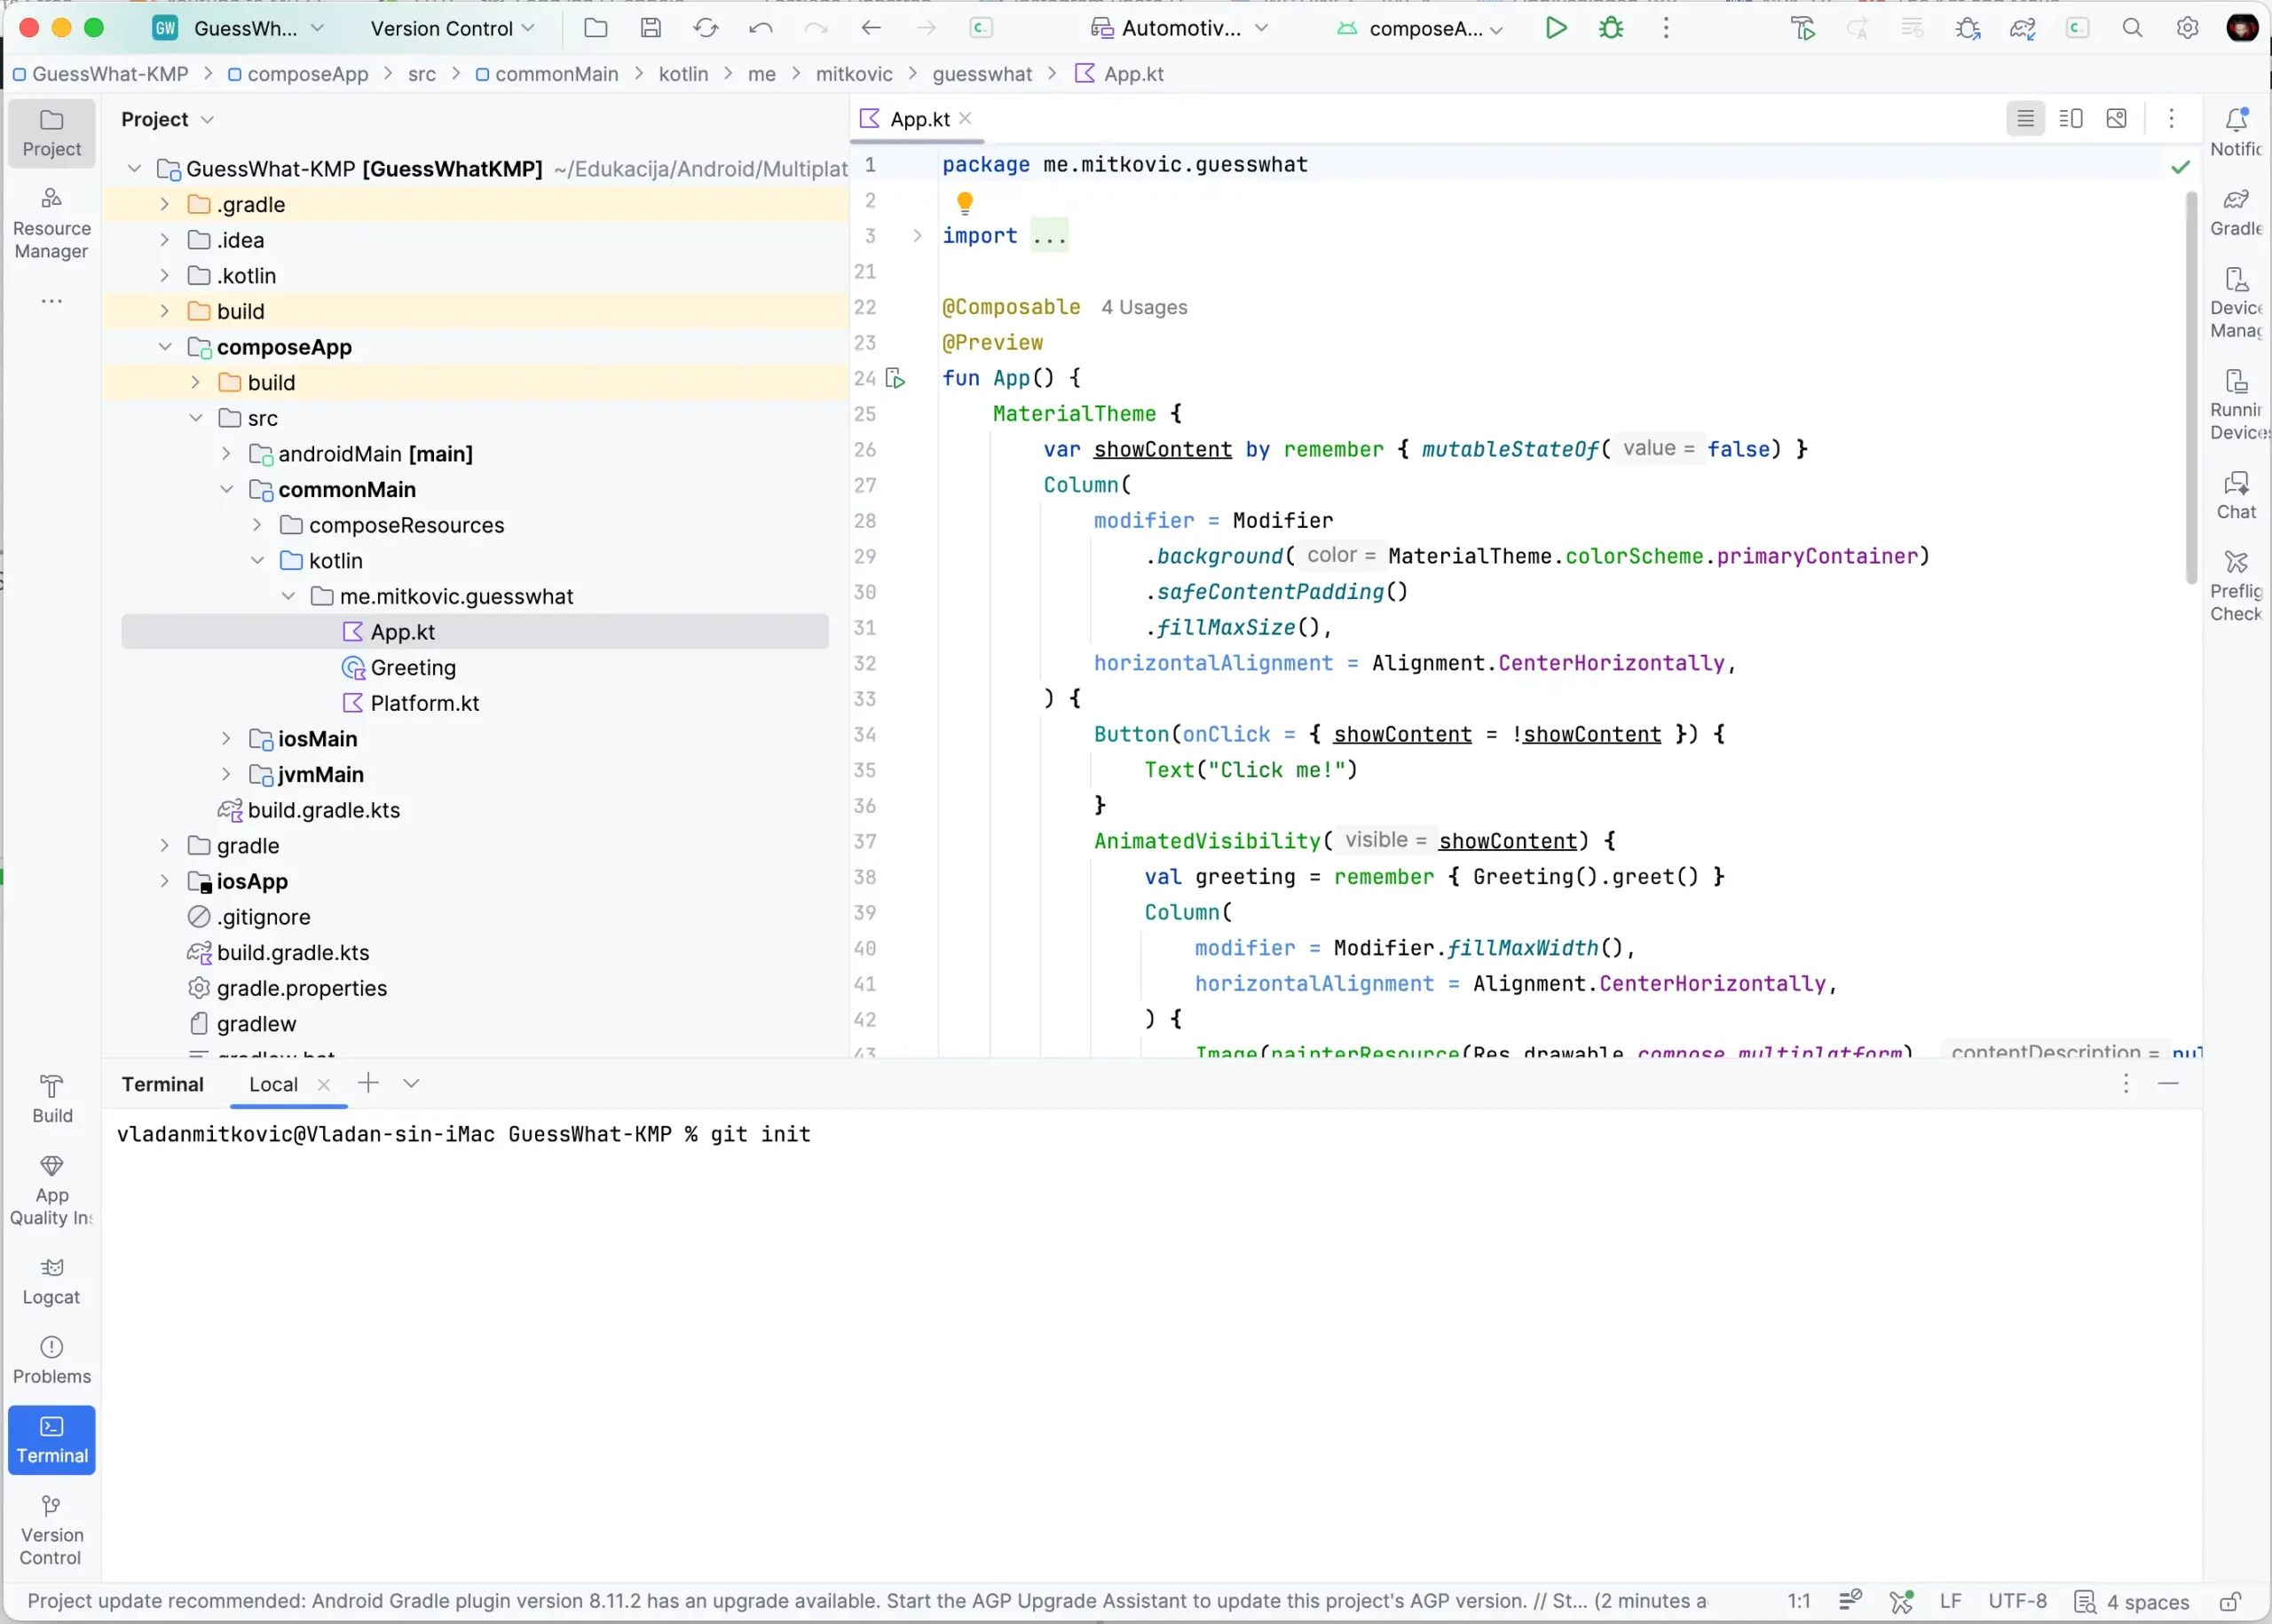Close the App.kt editor tab
The height and width of the screenshot is (1624, 2272).
point(965,118)
